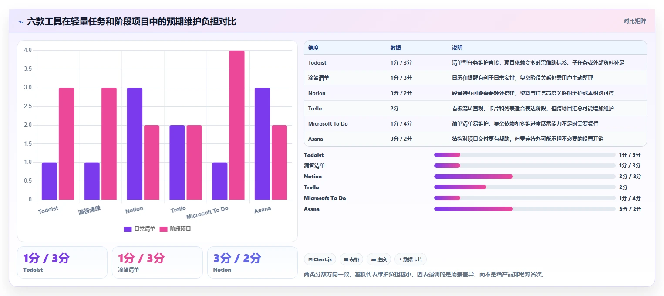This screenshot has width=664, height=296.
Task: Click the 进度 tag chip
Action: coord(379,259)
